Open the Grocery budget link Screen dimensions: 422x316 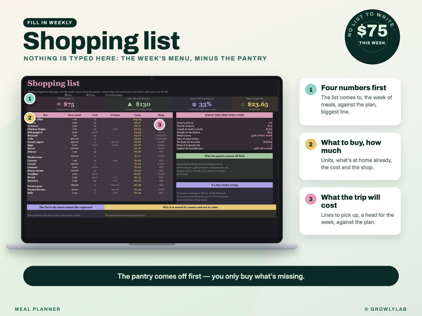[x=114, y=95]
